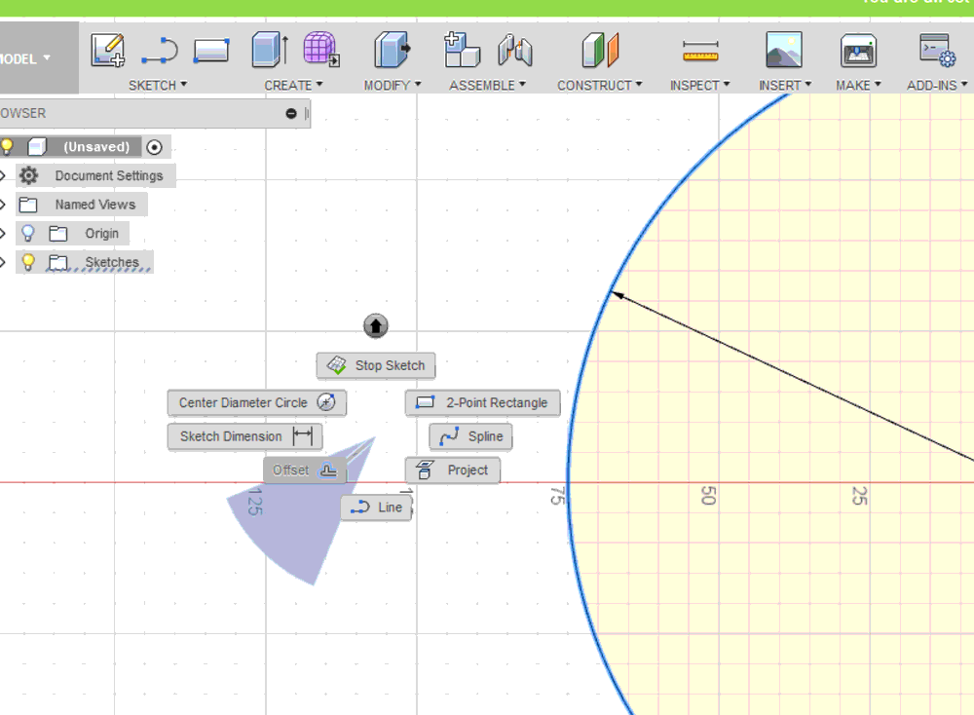Click the Stop Sketch button
The height and width of the screenshot is (715, 974).
tap(375, 365)
